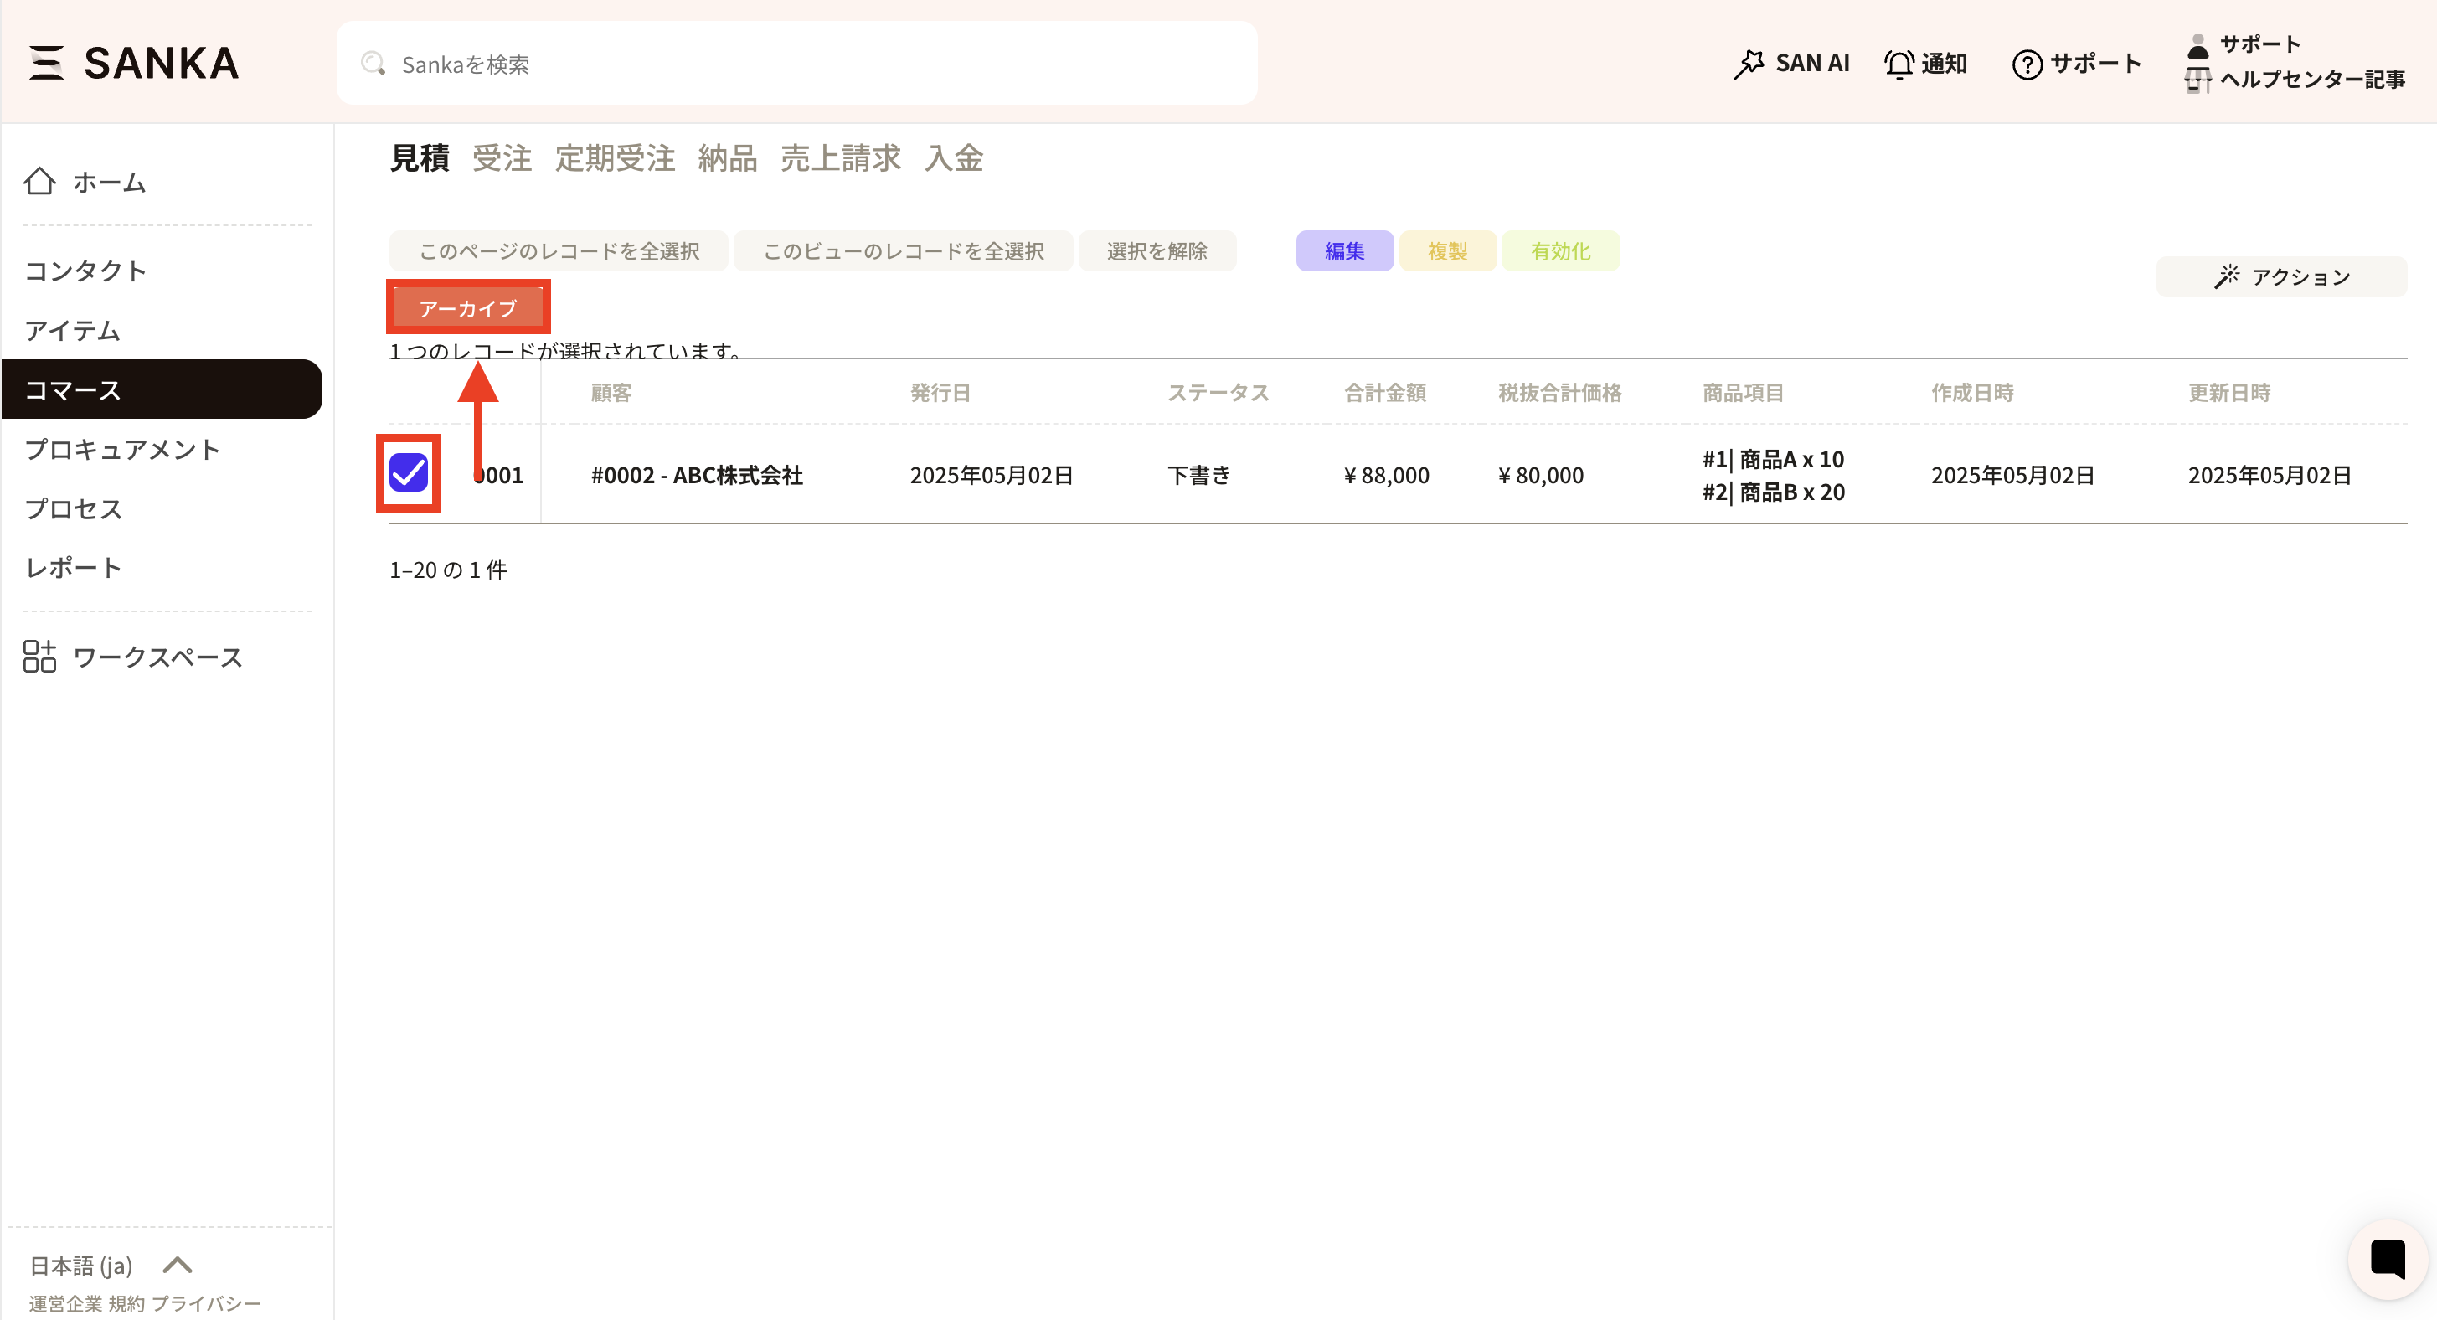Image resolution: width=2437 pixels, height=1320 pixels.
Task: Click the yellow 複製 button
Action: point(1446,250)
